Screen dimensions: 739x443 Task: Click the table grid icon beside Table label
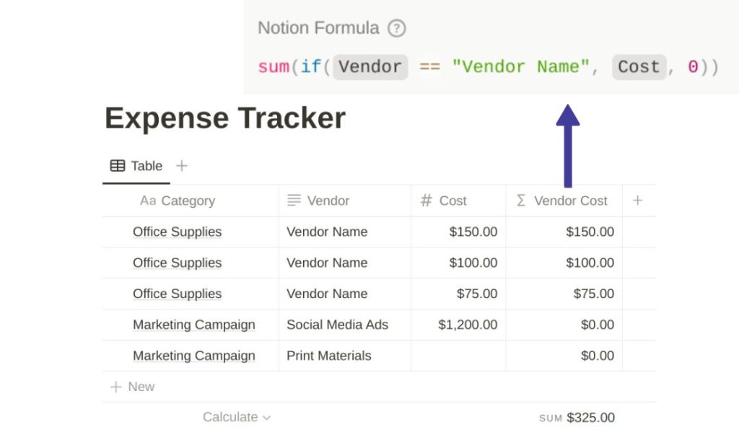point(117,165)
